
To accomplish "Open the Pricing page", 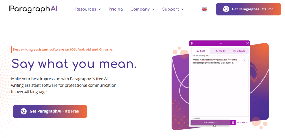I will (x=116, y=9).
